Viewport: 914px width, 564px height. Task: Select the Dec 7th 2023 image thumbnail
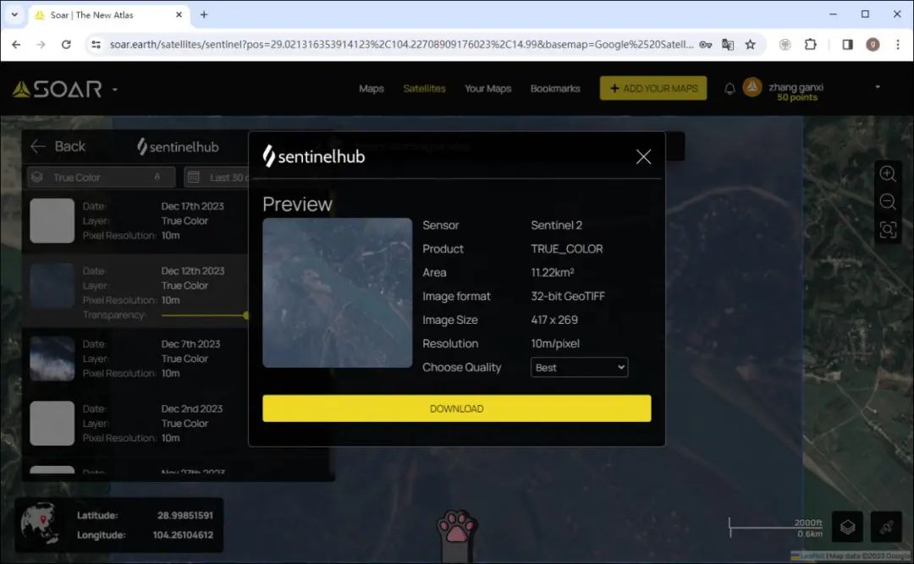point(52,359)
